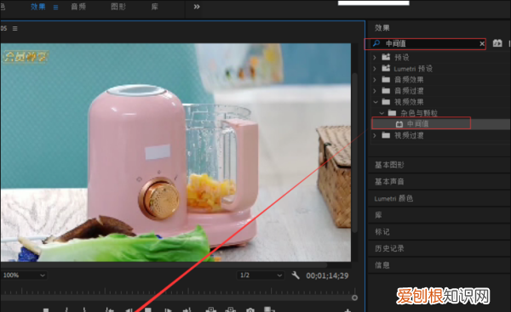The width and height of the screenshot is (511, 312).
Task: Collapse the 杂色与颗粒 subfolder chevron
Action: point(382,113)
